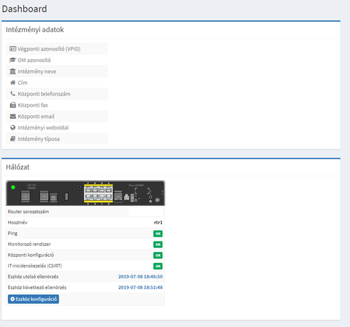Screen dimensions: 350x327
Task: Click the Monitorozó rendszer label
Action: point(29,244)
